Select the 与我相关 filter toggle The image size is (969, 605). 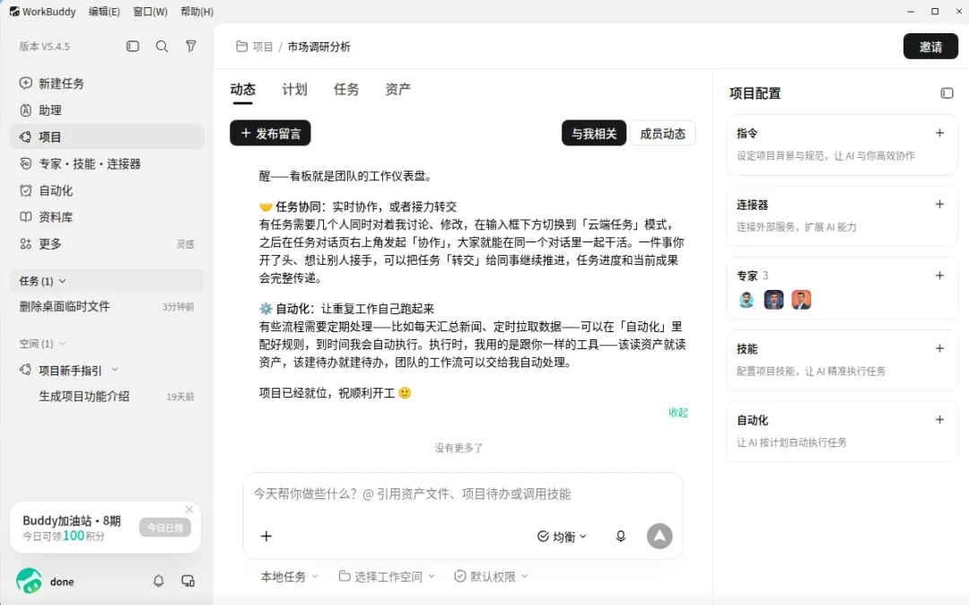[x=594, y=134]
